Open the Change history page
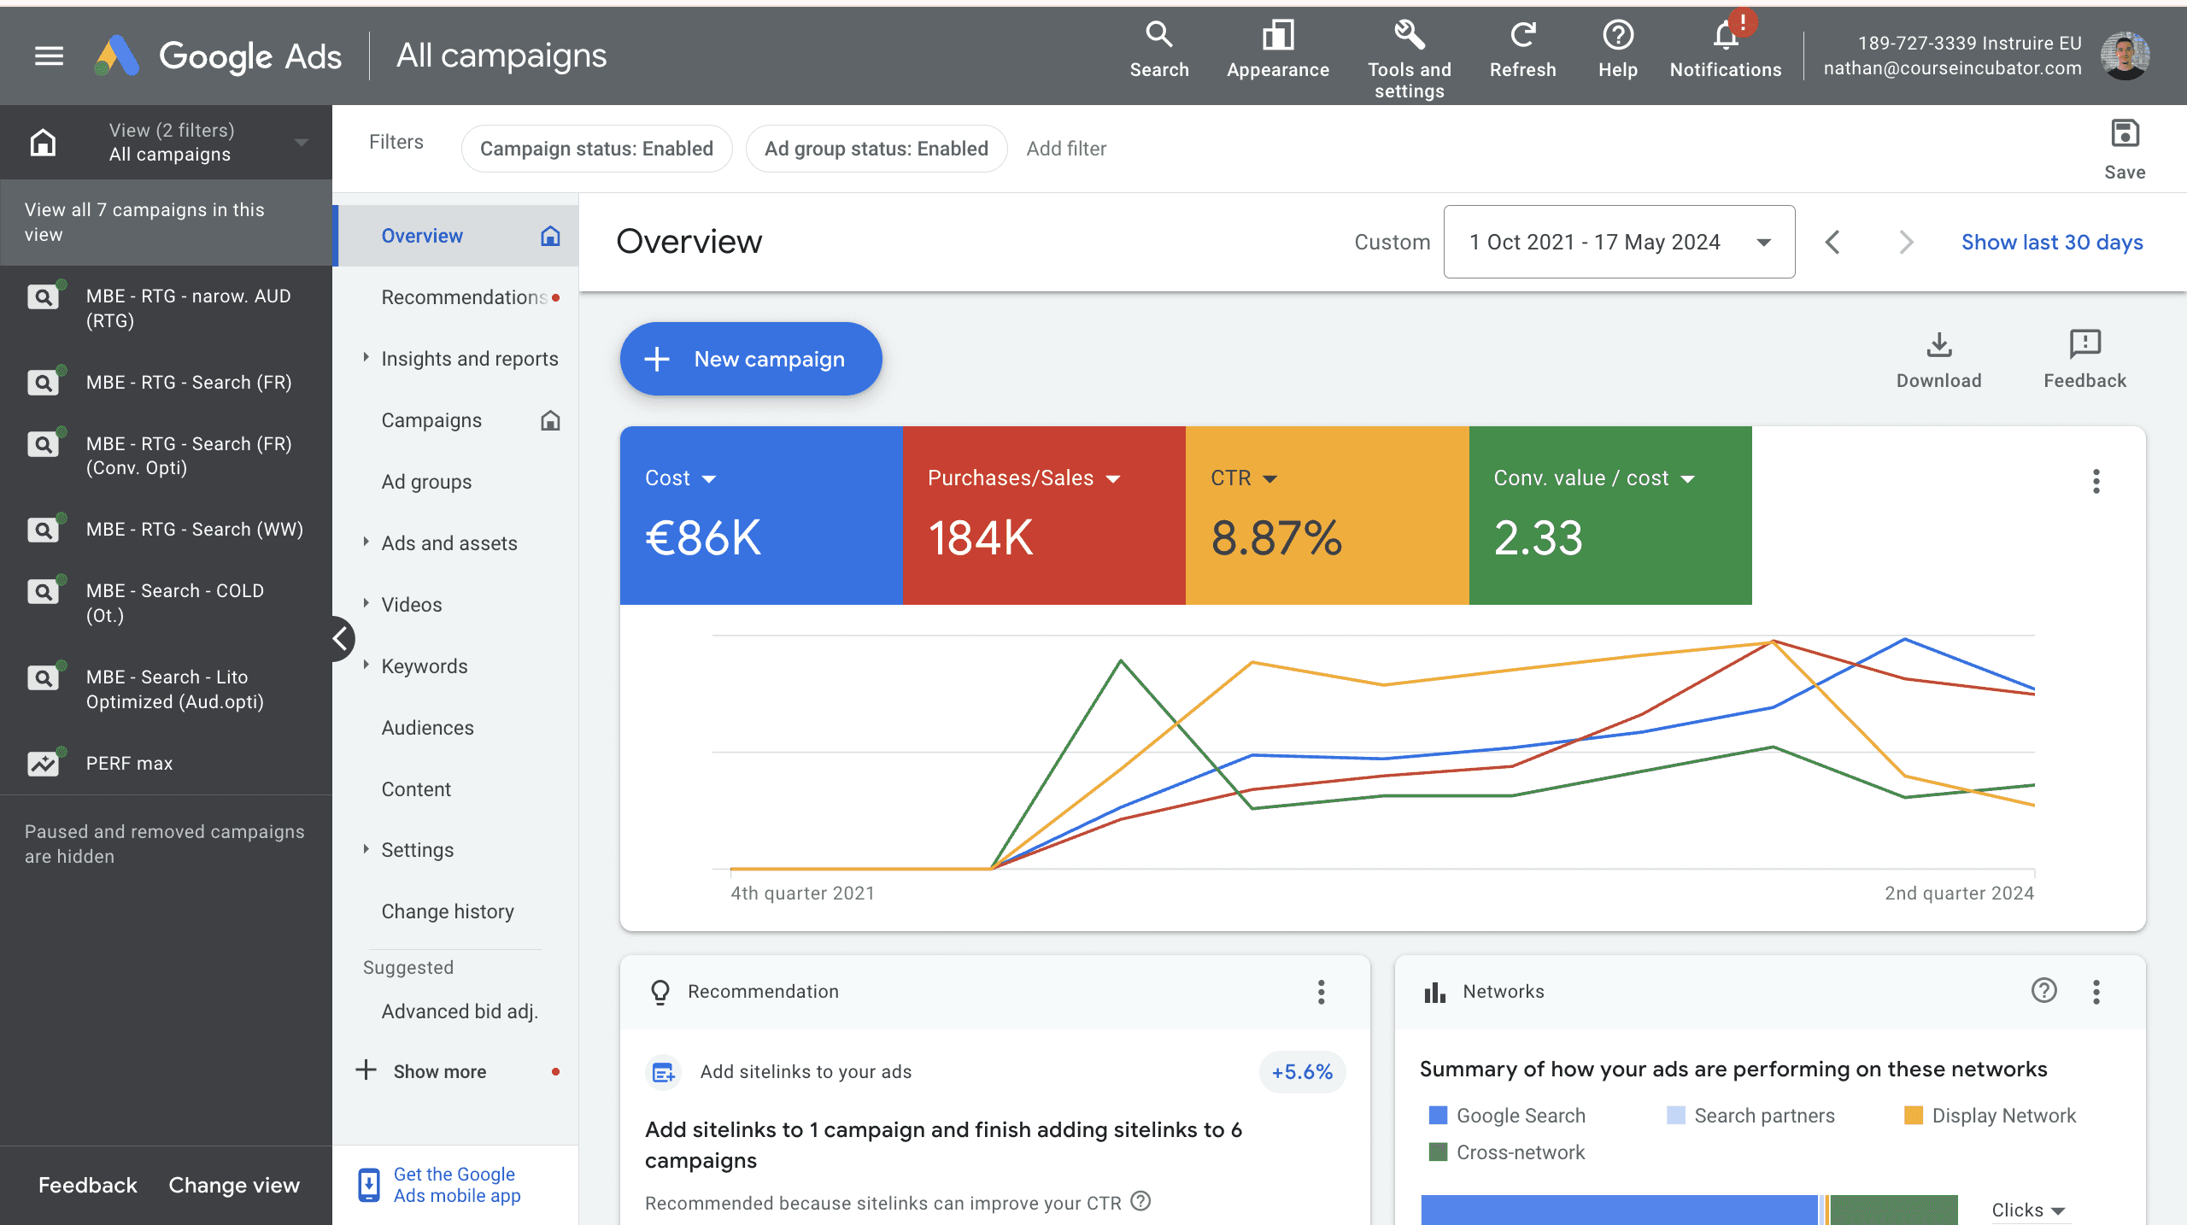The width and height of the screenshot is (2187, 1225). point(448,911)
